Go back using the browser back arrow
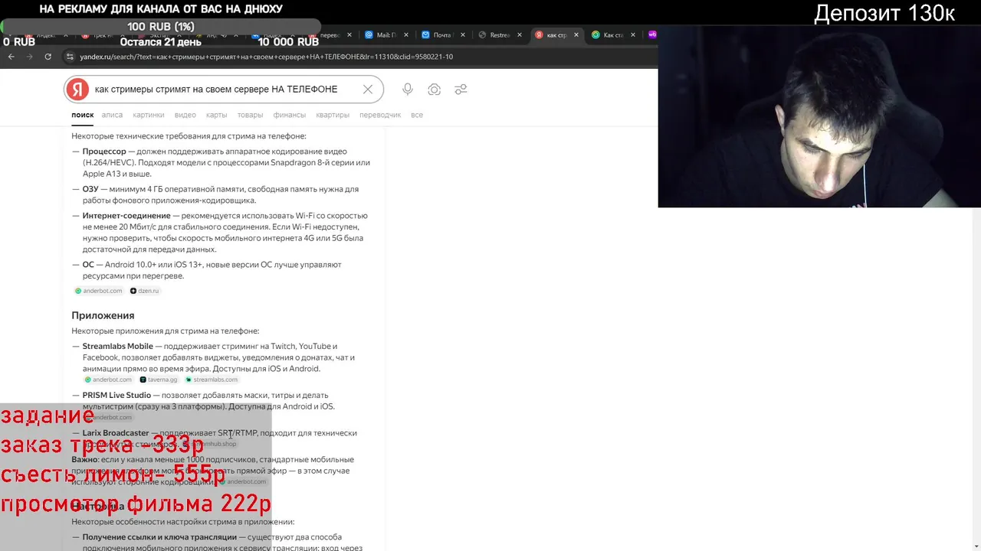Viewport: 981px width, 551px height. tap(11, 57)
